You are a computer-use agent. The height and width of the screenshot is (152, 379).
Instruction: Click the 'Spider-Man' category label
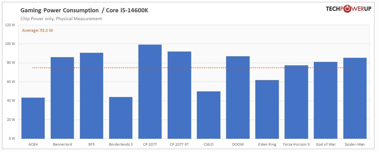(x=355, y=145)
